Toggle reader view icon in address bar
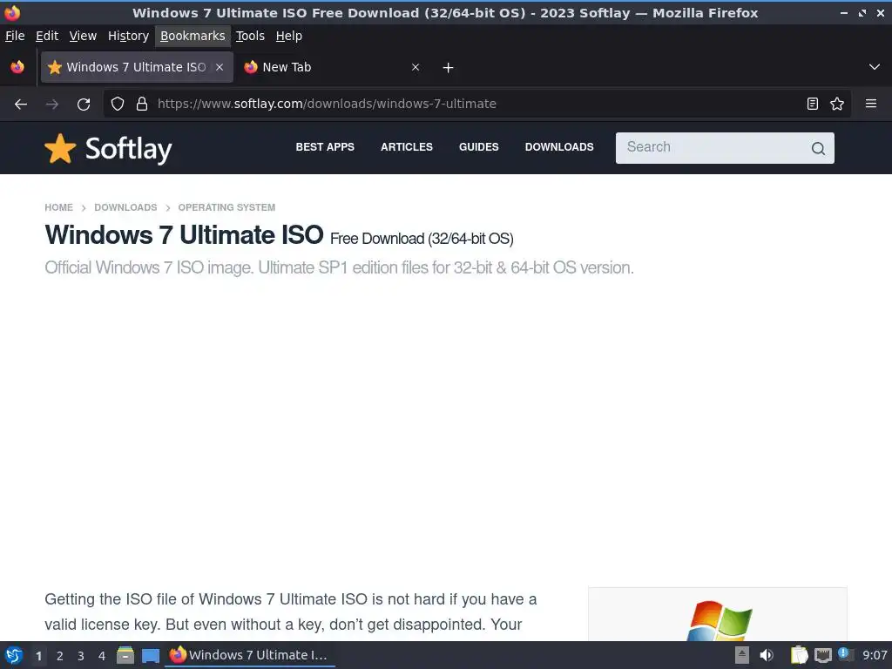The image size is (892, 669). (x=813, y=105)
